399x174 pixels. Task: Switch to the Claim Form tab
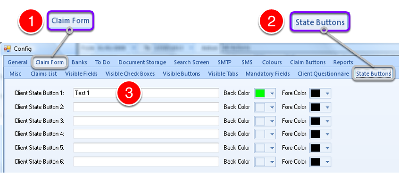[x=50, y=63]
